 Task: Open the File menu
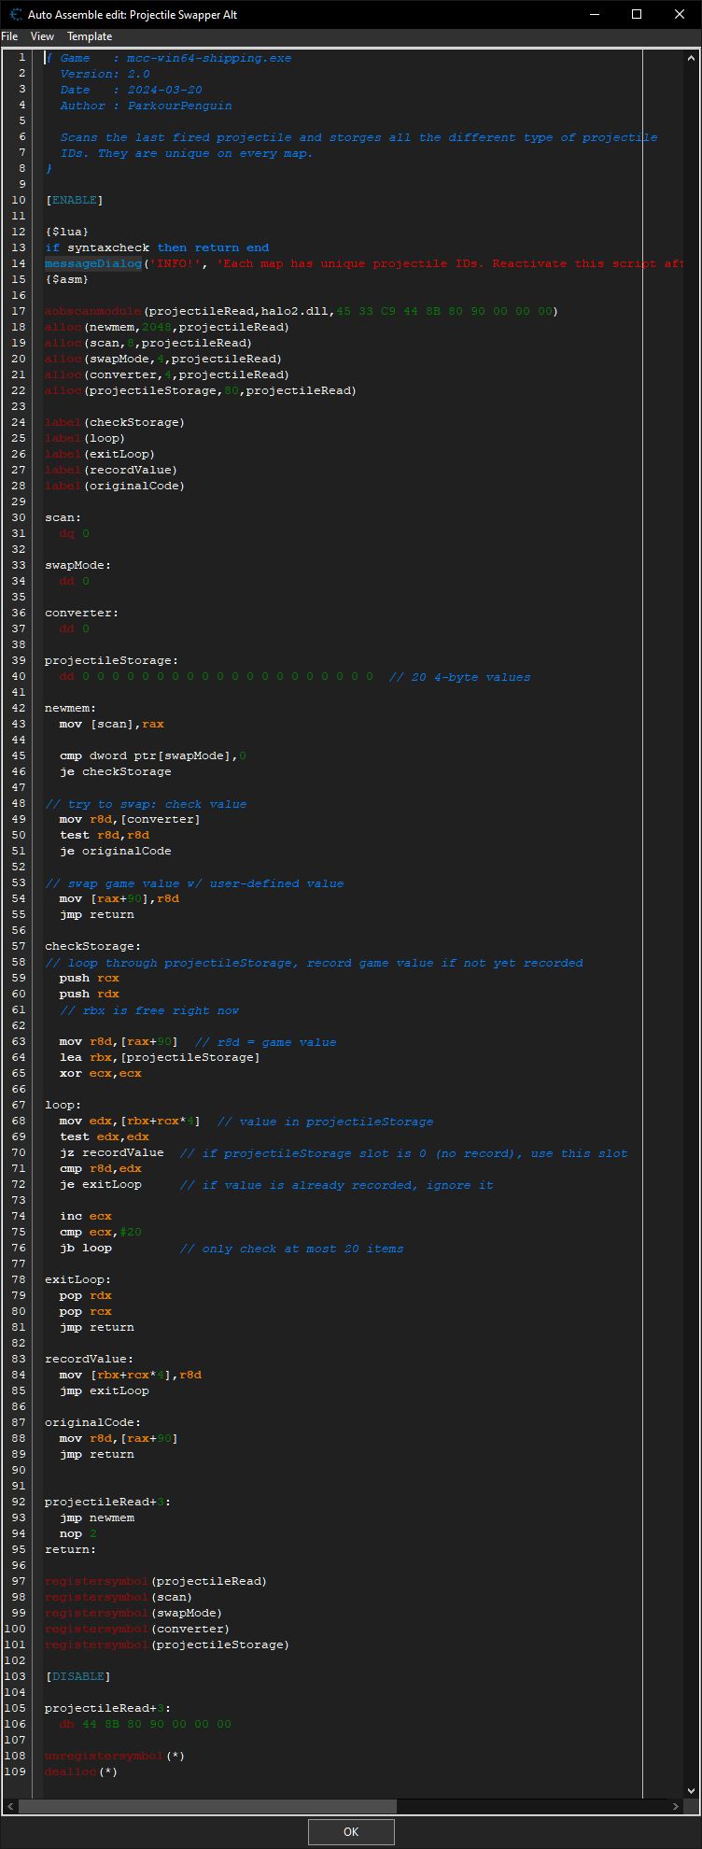click(9, 36)
